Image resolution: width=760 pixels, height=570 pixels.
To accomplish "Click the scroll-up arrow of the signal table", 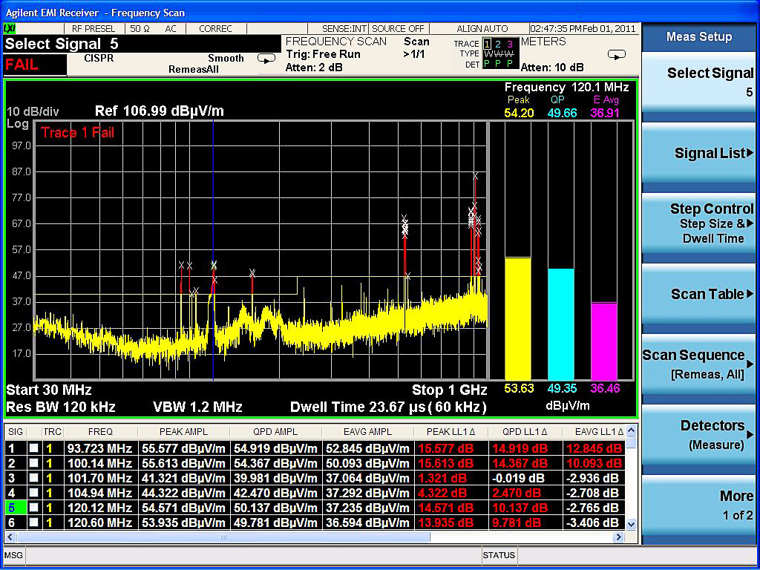I will [631, 430].
